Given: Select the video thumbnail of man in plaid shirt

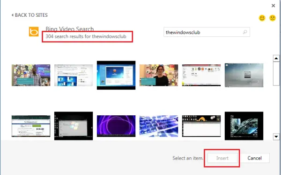Looking at the screenshot, I should click(x=31, y=75).
